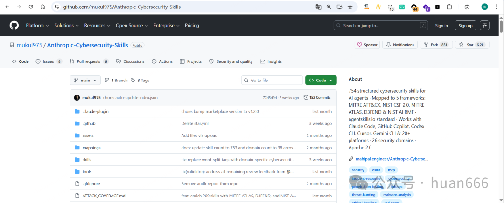Click the malware-analysis topic tag
The width and height of the screenshot is (504, 203).
(x=397, y=195)
